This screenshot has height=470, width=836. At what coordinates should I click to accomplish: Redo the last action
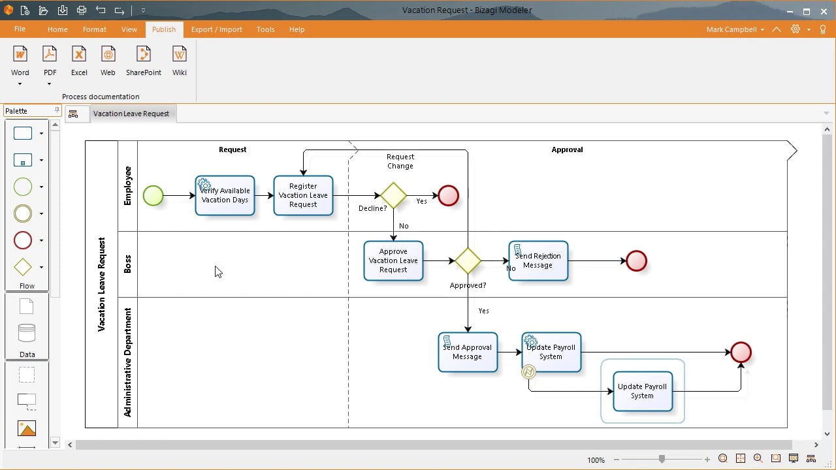pos(120,10)
